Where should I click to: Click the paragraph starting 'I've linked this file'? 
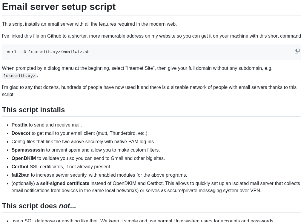coord(151,36)
